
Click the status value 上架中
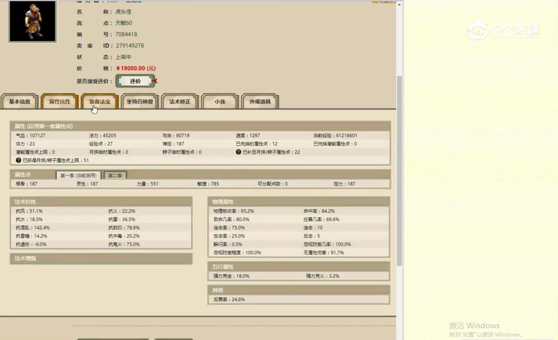pos(123,57)
